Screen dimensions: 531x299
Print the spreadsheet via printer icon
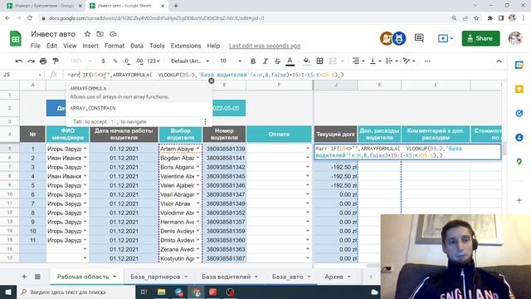click(43, 61)
